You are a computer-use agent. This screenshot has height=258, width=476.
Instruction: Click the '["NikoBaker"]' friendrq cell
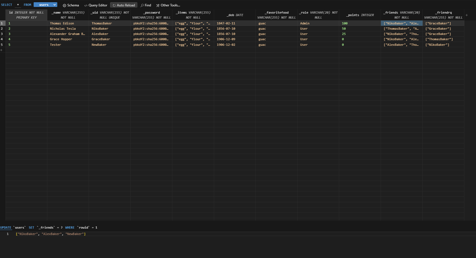(x=443, y=45)
